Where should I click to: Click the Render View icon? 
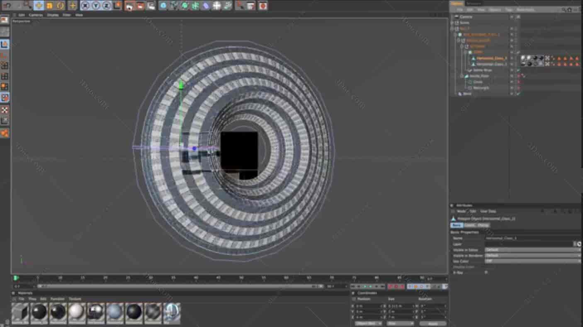click(129, 6)
